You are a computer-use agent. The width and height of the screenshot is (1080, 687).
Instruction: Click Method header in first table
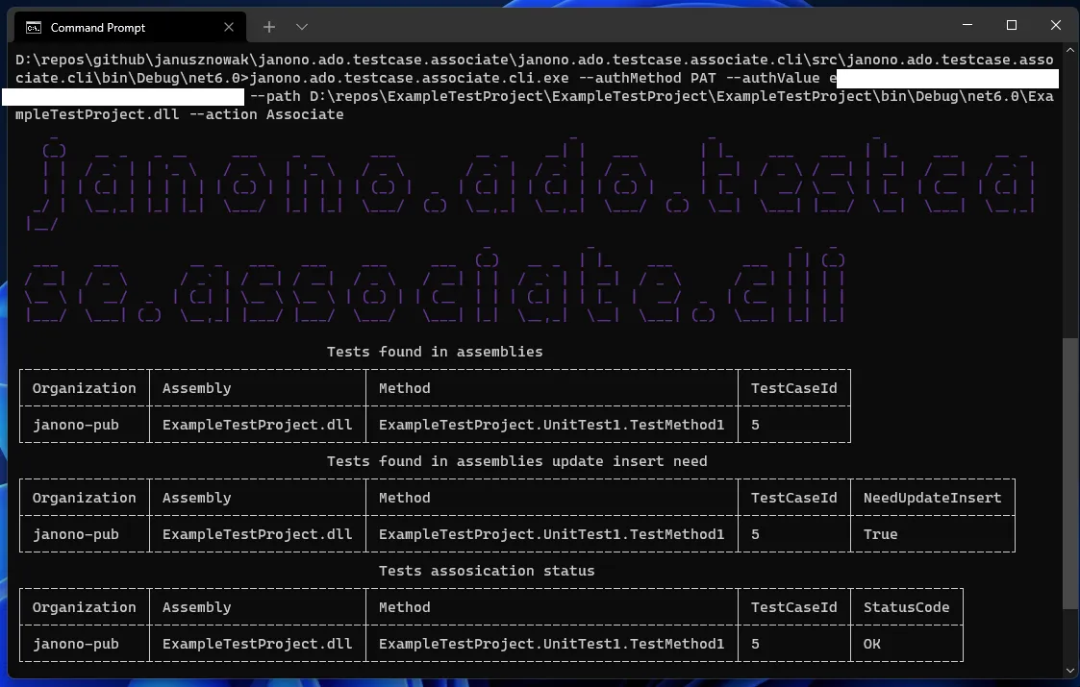tap(404, 388)
